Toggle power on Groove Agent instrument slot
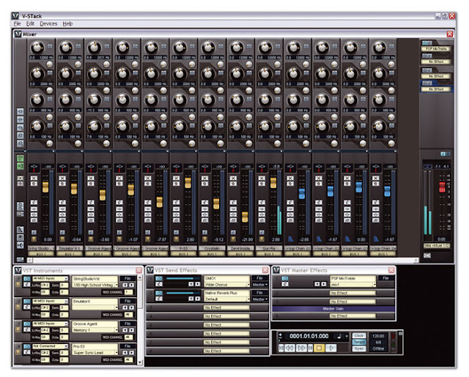Viewport: 469px width, 377px height. 26,324
